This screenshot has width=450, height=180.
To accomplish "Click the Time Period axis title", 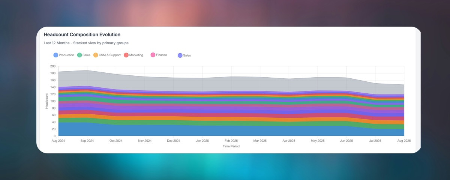I will (231, 147).
